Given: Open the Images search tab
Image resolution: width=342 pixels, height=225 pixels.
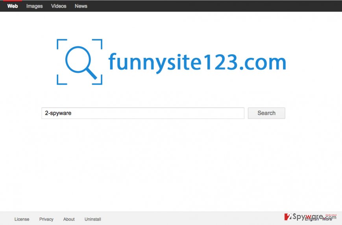Looking at the screenshot, I should pos(35,6).
